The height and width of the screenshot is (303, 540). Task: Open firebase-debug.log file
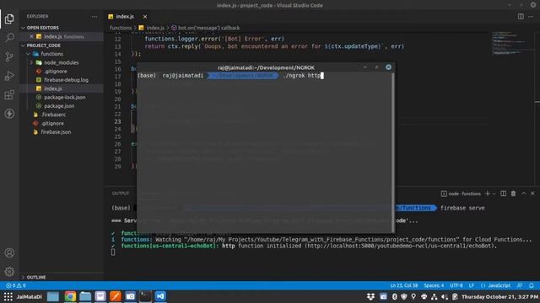point(66,80)
